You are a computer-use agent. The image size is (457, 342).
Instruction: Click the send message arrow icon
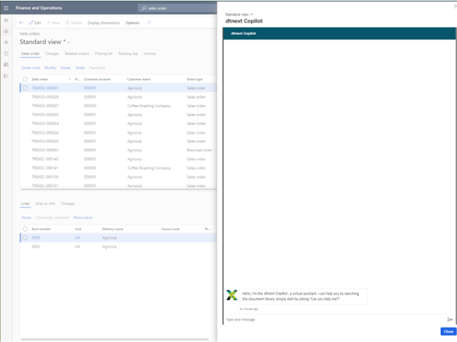pyautogui.click(x=449, y=319)
